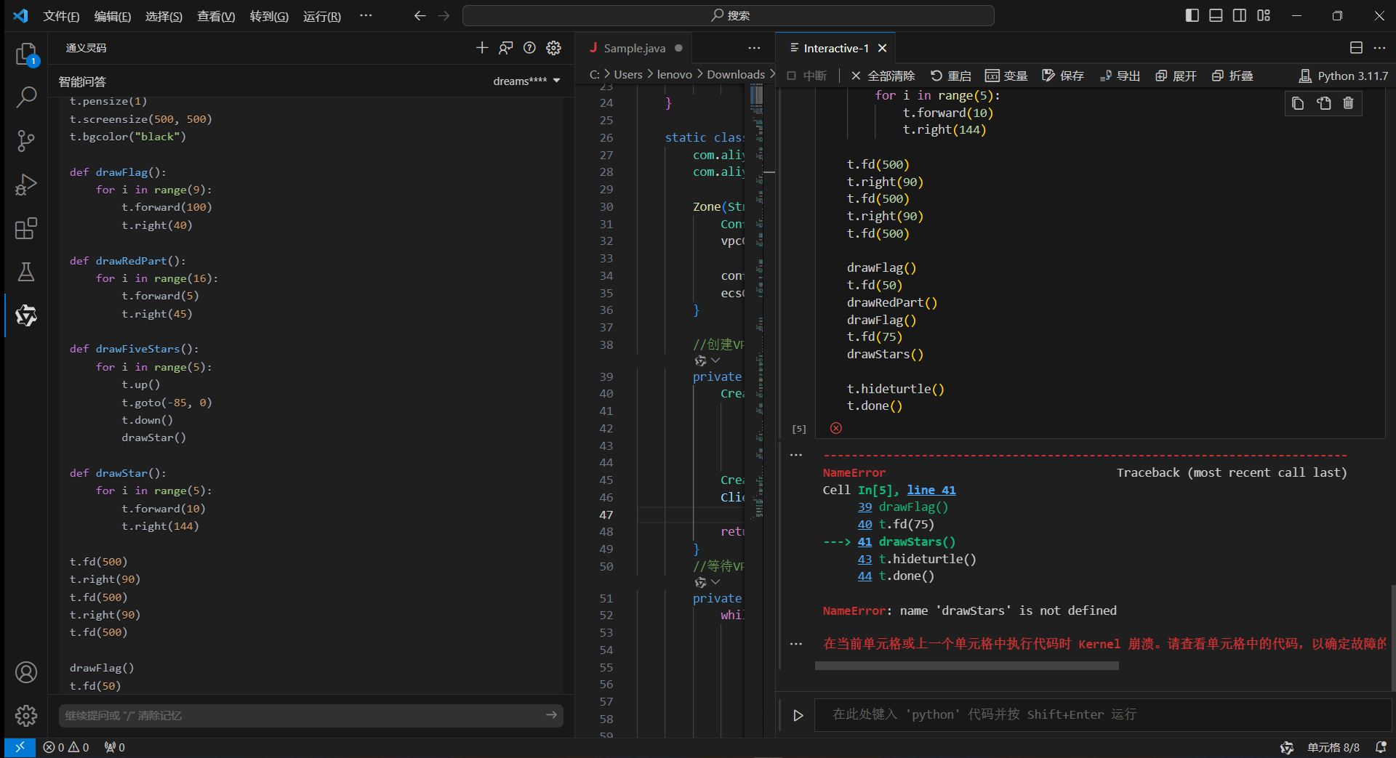This screenshot has width=1396, height=758.
Task: Run the input cell with play icon
Action: (798, 715)
